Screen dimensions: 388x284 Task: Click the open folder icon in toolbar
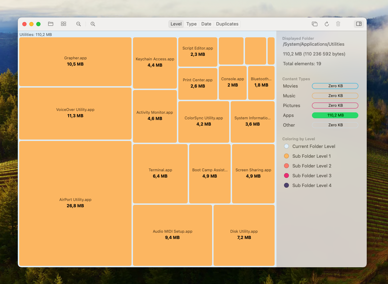[x=51, y=24]
